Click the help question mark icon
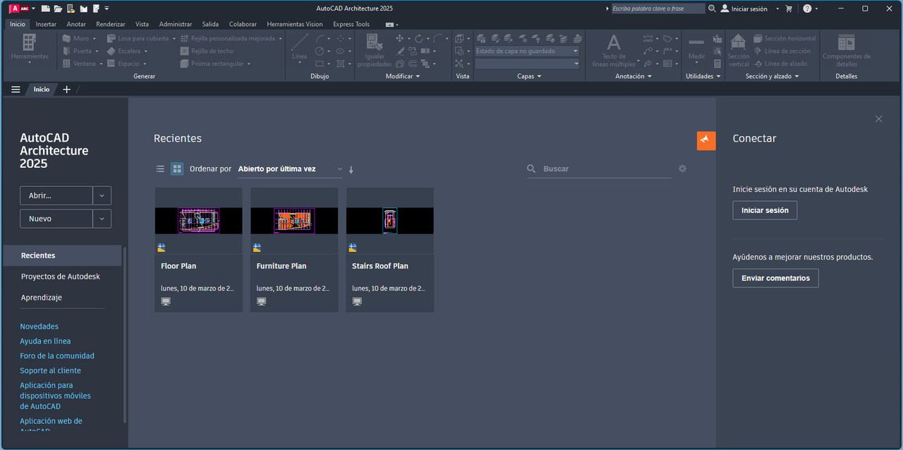 807,8
